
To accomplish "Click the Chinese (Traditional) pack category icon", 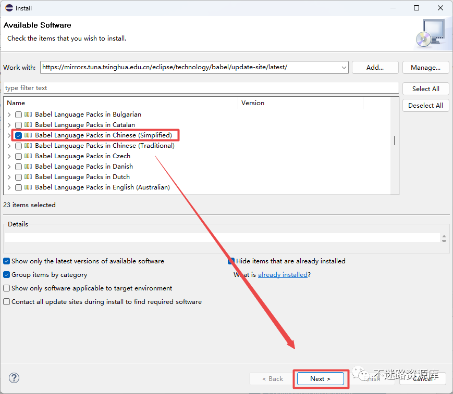I will click(28, 145).
